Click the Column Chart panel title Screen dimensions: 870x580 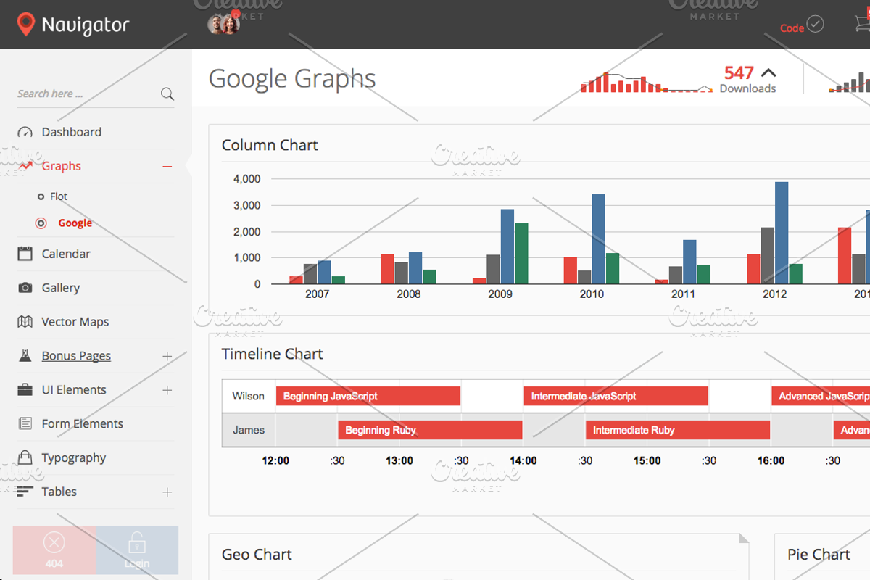pos(270,145)
